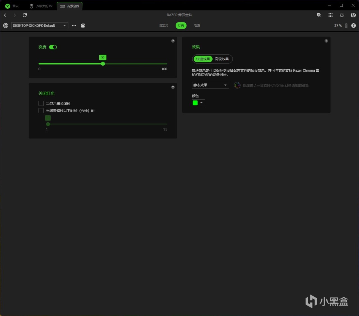Open the 电源 power tab

pyautogui.click(x=197, y=26)
